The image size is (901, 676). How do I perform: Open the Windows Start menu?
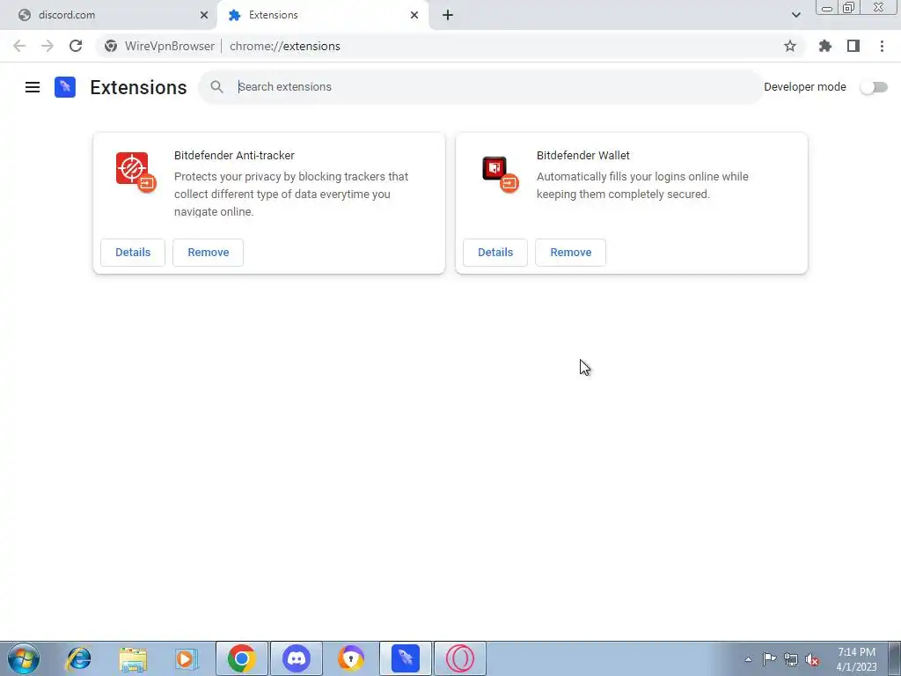click(x=24, y=658)
